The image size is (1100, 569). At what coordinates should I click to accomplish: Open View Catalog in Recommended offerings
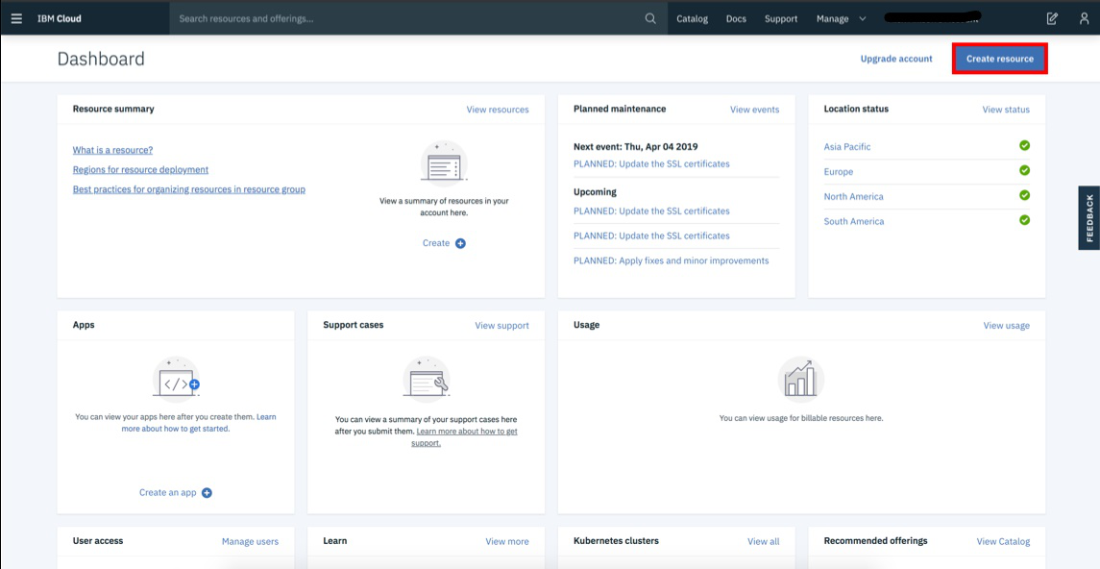(x=1003, y=542)
